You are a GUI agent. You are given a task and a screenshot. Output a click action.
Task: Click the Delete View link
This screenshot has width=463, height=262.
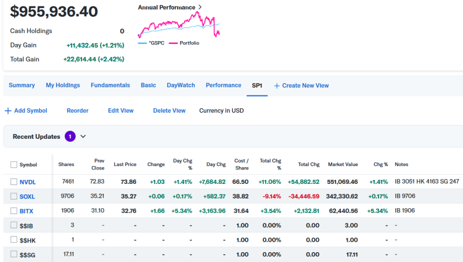click(169, 110)
